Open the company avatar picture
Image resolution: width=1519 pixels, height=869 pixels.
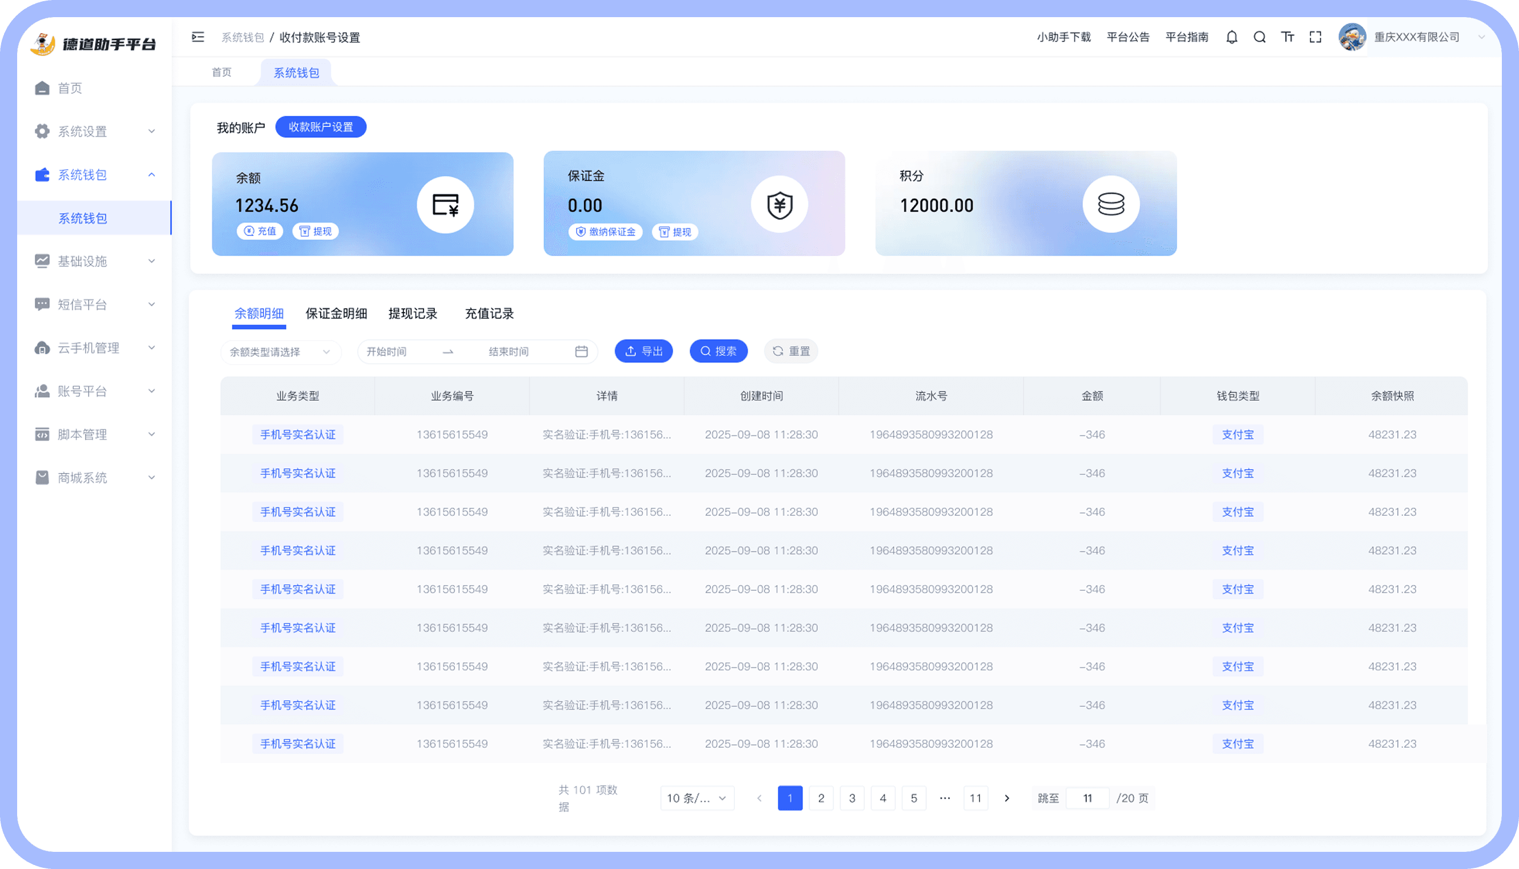(1352, 37)
